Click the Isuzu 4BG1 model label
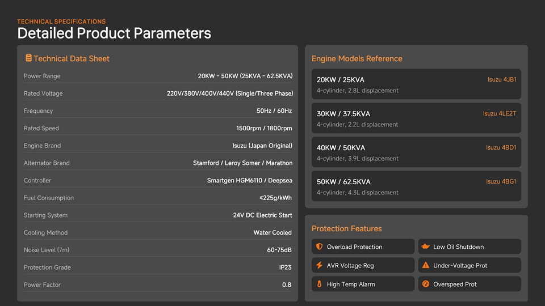545x306 pixels. pos(501,182)
